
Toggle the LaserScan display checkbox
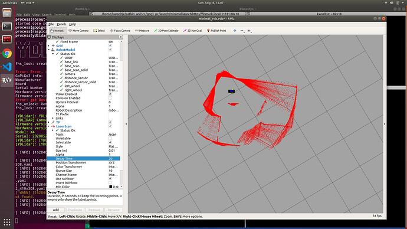coord(110,126)
